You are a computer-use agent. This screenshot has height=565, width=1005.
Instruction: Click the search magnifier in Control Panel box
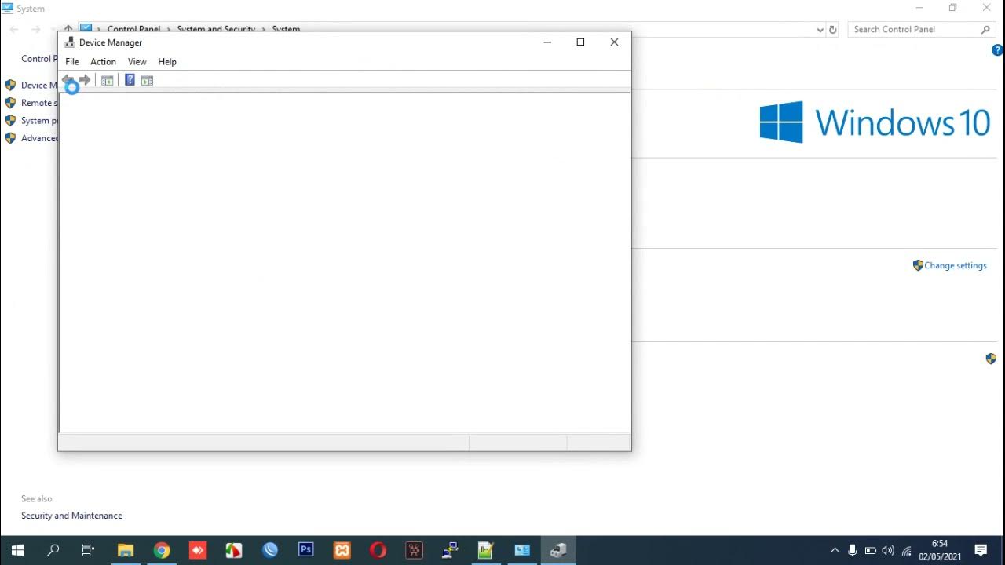pos(985,29)
